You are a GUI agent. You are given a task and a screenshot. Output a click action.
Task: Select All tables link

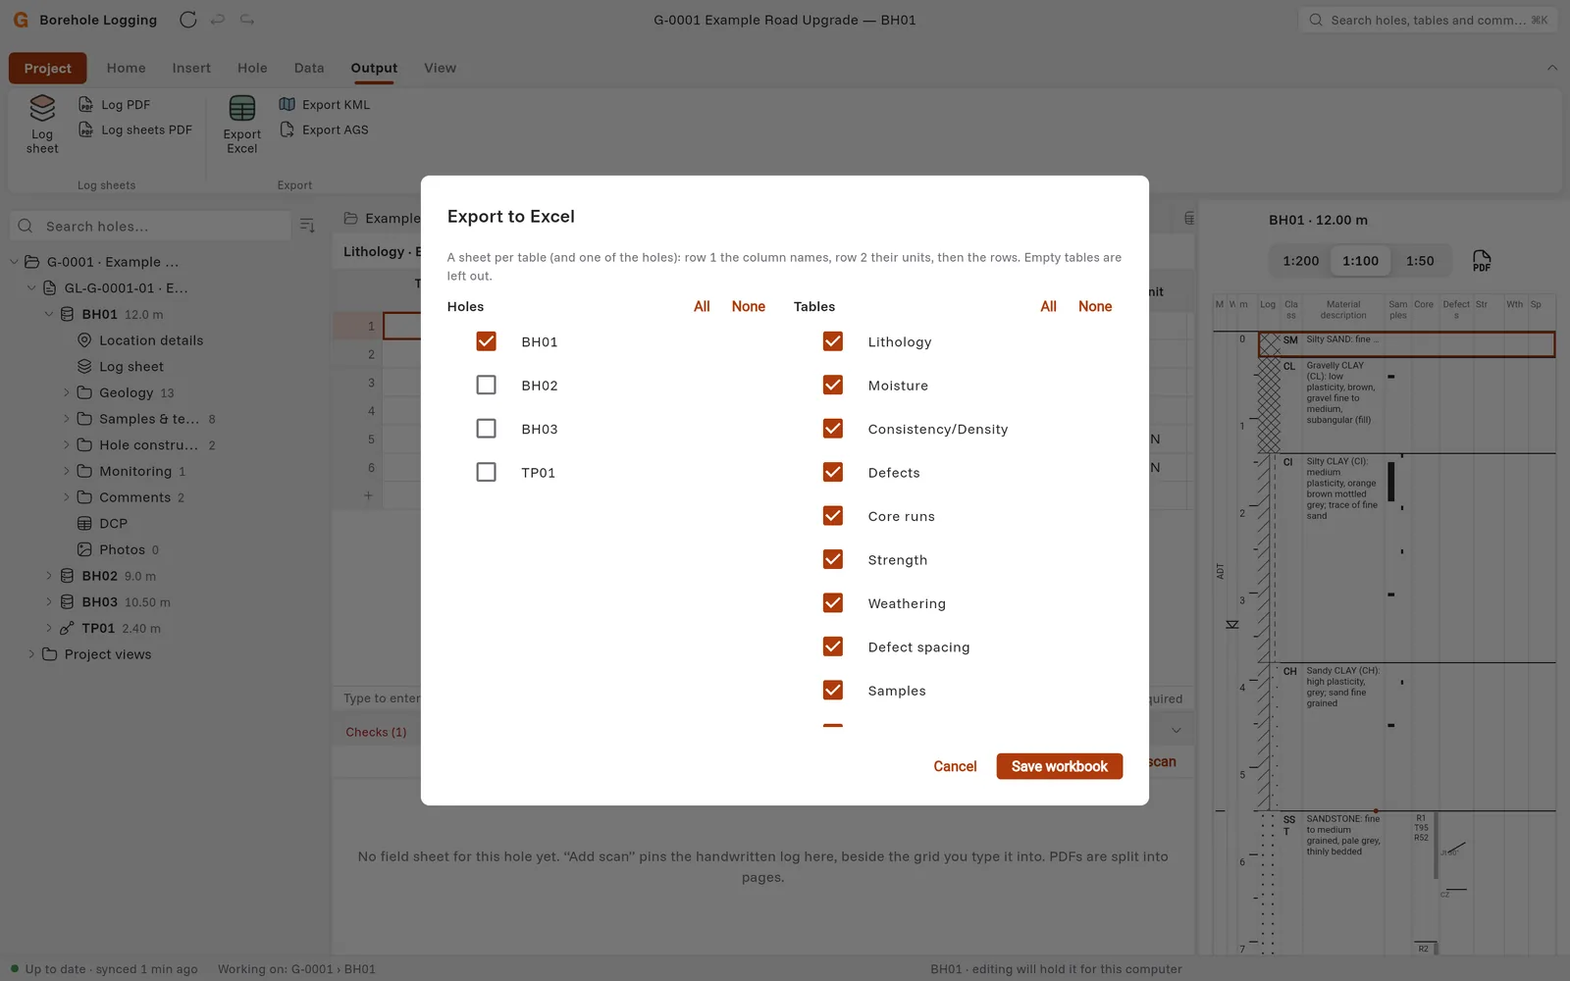pos(1048,306)
